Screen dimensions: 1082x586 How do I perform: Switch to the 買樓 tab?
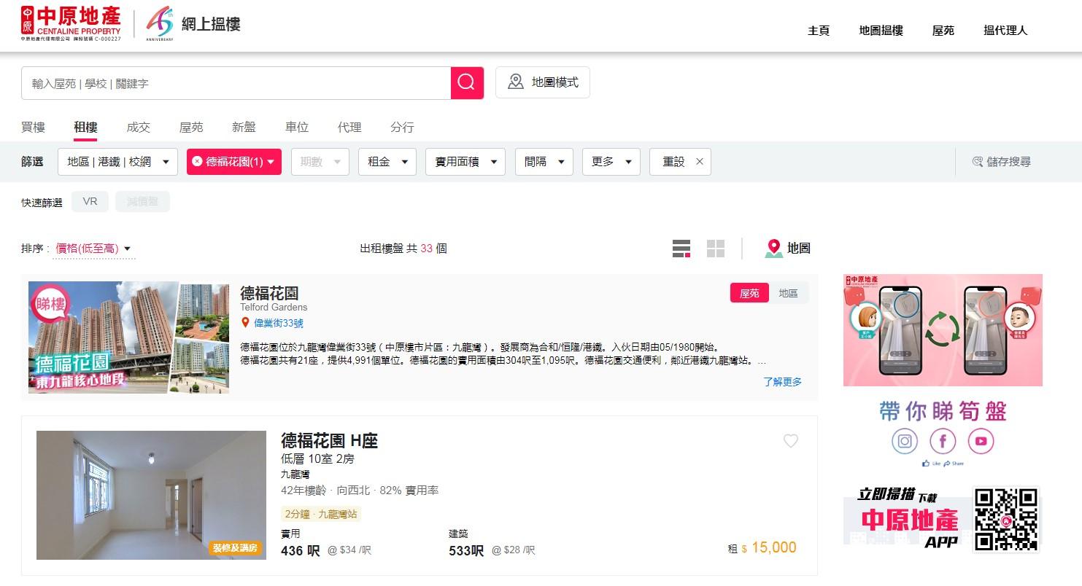tap(33, 127)
